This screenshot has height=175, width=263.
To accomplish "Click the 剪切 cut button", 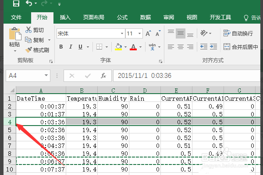I will [34, 30].
